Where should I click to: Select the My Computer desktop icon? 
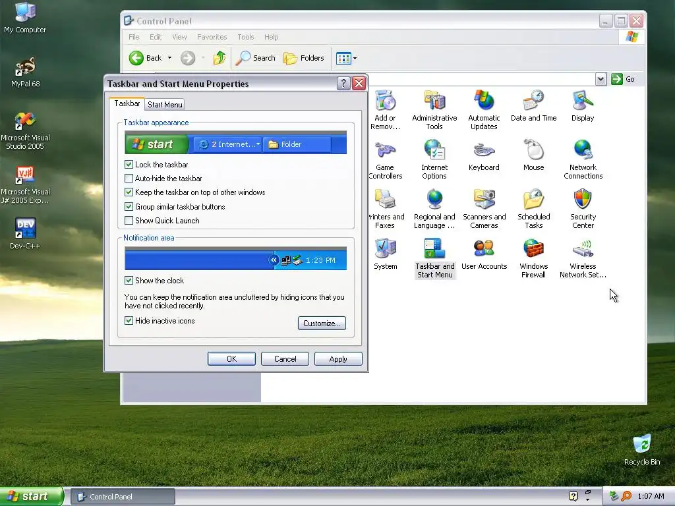[x=26, y=18]
